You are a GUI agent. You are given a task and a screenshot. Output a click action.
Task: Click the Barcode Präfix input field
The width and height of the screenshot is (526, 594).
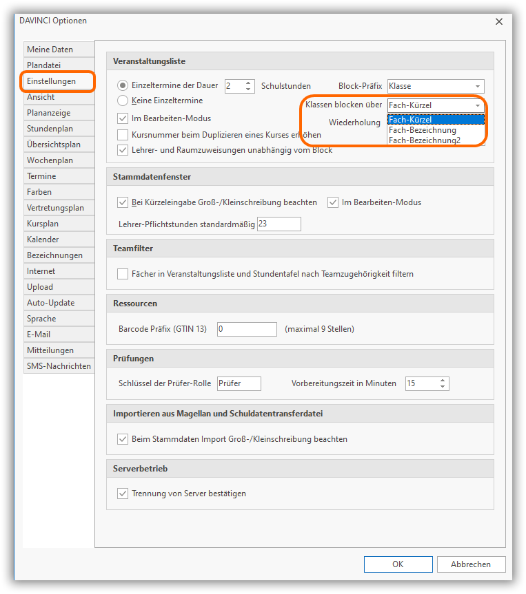tap(247, 329)
